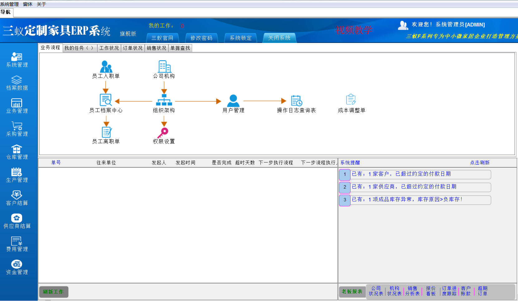518x301 pixels.
Task: Click the 三蚁官网 header button
Action: pyautogui.click(x=162, y=38)
